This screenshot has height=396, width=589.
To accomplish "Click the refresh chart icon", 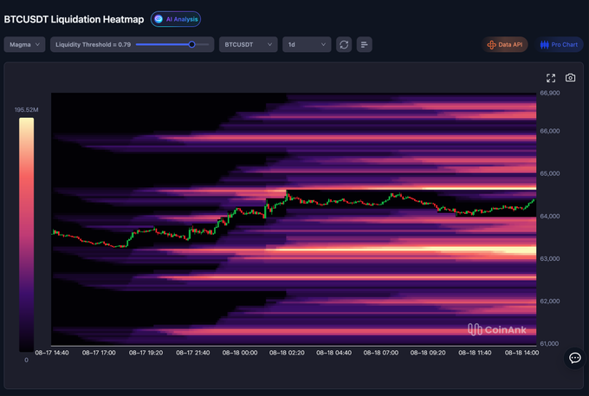I will tap(344, 44).
